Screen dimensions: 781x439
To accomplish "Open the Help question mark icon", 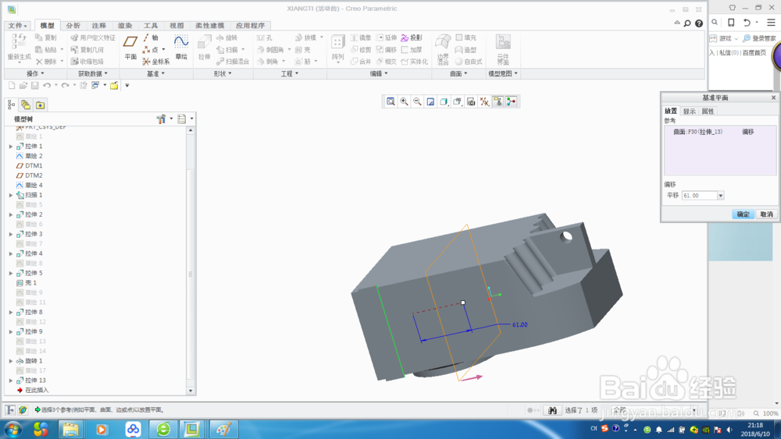I will [x=699, y=23].
